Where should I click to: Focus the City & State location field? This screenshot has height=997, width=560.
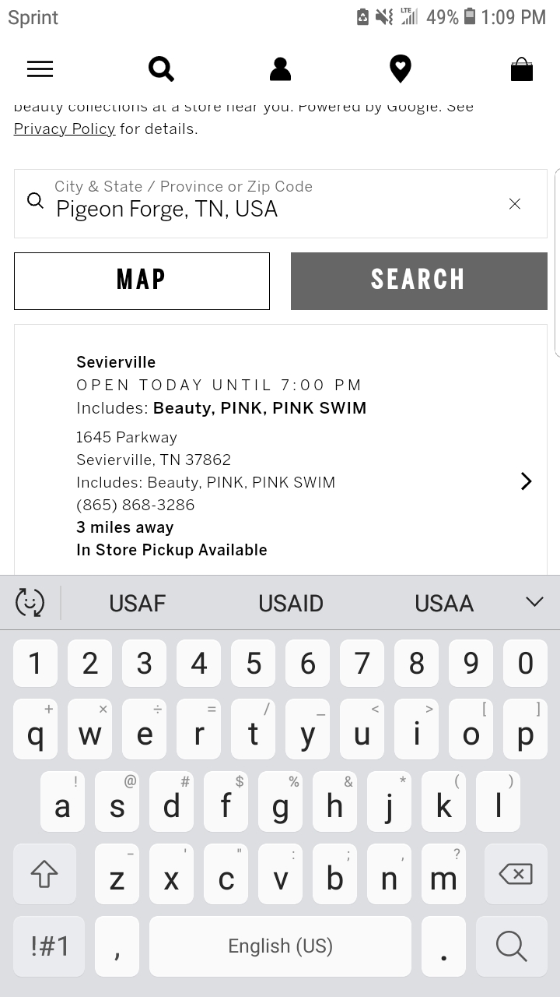tap(281, 204)
